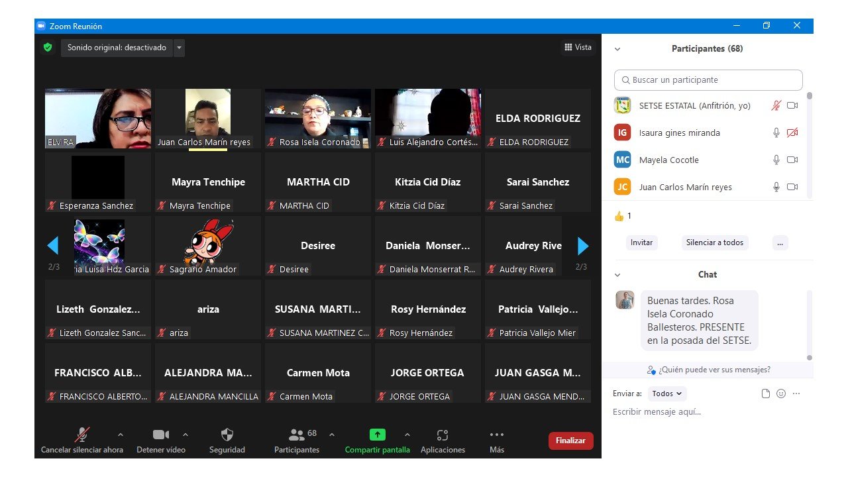
Task: Open the Participantes panel icon
Action: (x=297, y=435)
